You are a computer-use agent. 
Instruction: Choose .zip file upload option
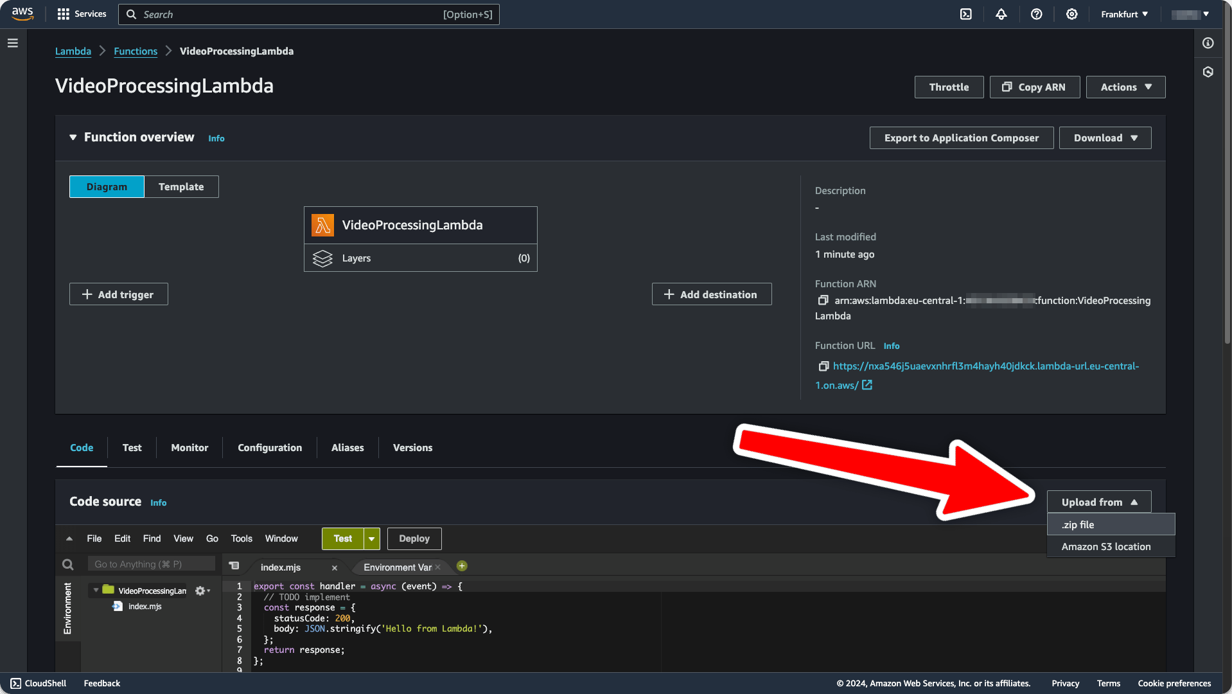click(x=1111, y=525)
